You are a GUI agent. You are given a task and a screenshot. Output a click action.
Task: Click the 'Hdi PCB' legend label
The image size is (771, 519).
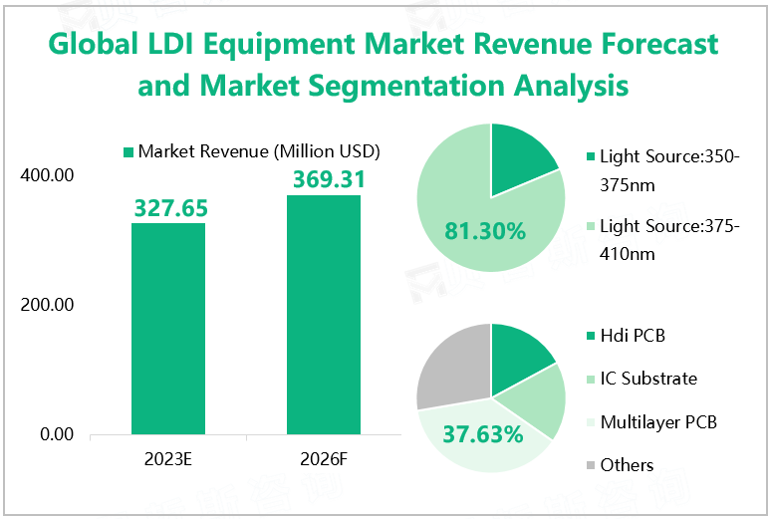point(633,336)
